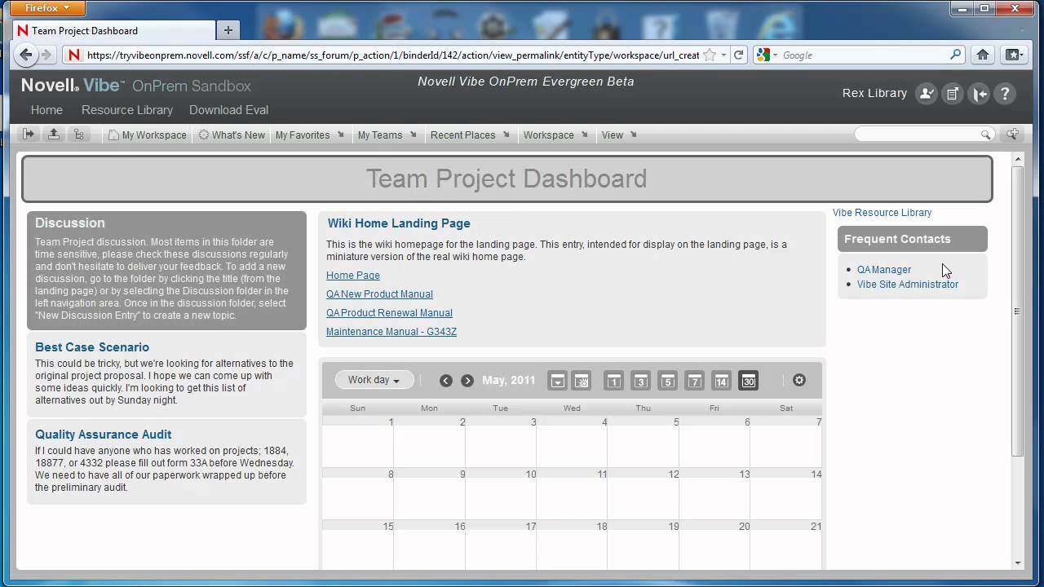Switch calendar to 30-day month view

(748, 381)
